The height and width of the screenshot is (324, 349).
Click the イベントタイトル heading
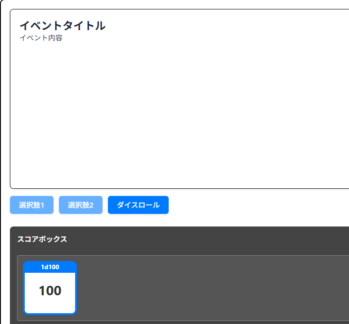[x=62, y=26]
